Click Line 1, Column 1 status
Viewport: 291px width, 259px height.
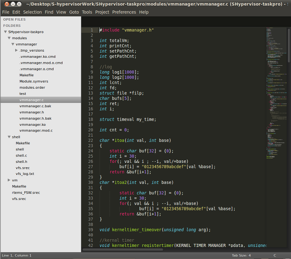click(17, 255)
